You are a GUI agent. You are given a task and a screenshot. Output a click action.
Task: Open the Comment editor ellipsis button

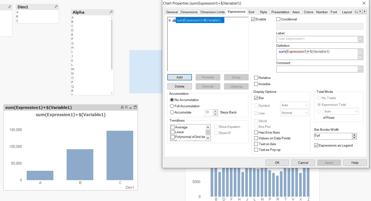pyautogui.click(x=360, y=69)
